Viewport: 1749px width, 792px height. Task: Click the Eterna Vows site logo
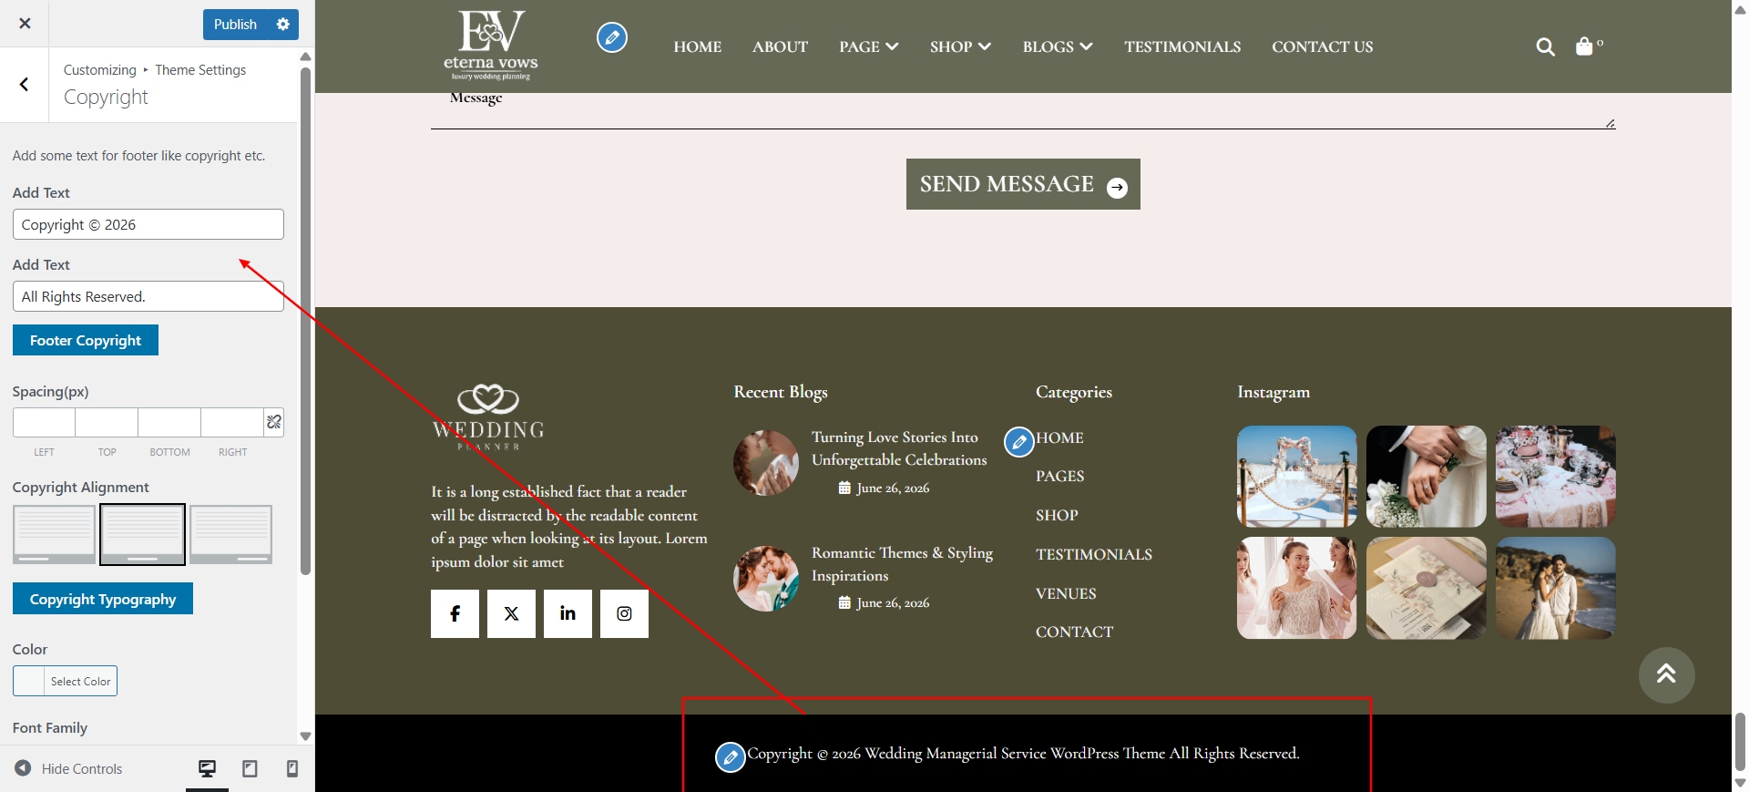pyautogui.click(x=491, y=46)
